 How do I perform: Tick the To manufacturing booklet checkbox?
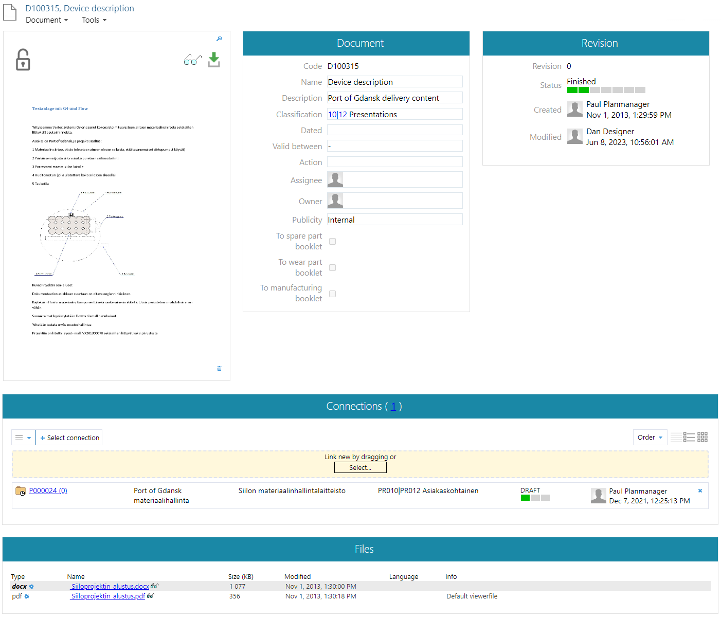[x=333, y=294]
